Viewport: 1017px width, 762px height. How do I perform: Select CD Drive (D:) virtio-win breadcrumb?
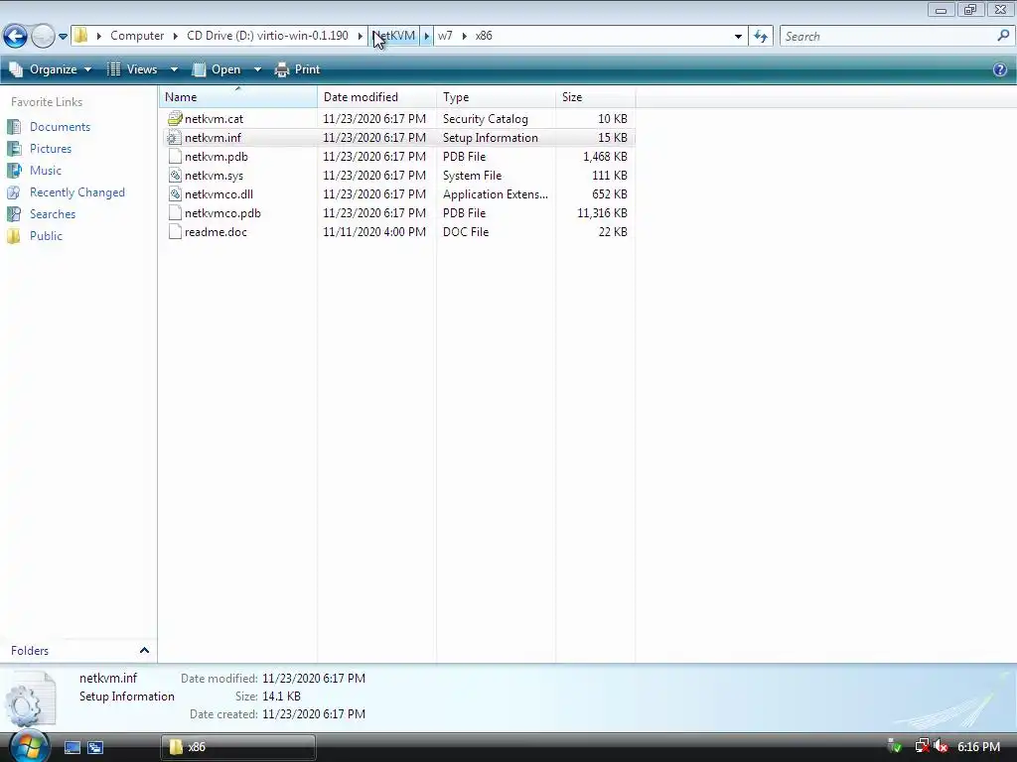click(267, 36)
